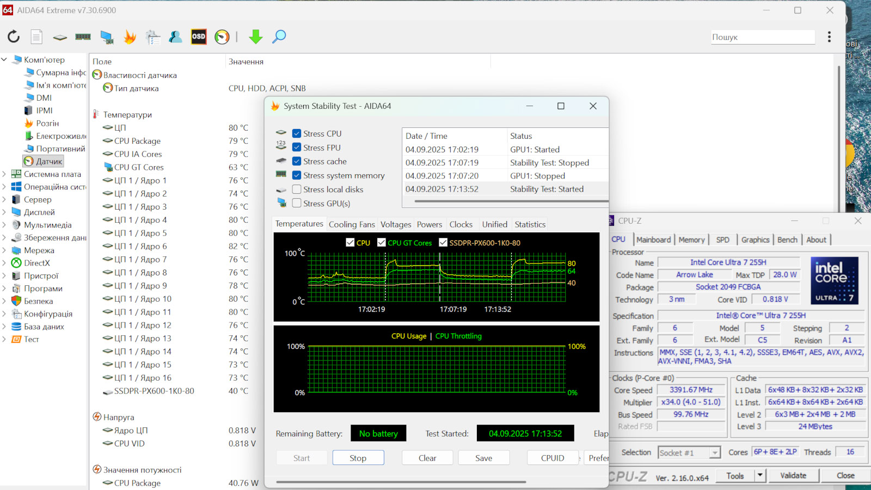Click the CPUID button
Viewport: 871px width, 490px height.
pyautogui.click(x=553, y=458)
